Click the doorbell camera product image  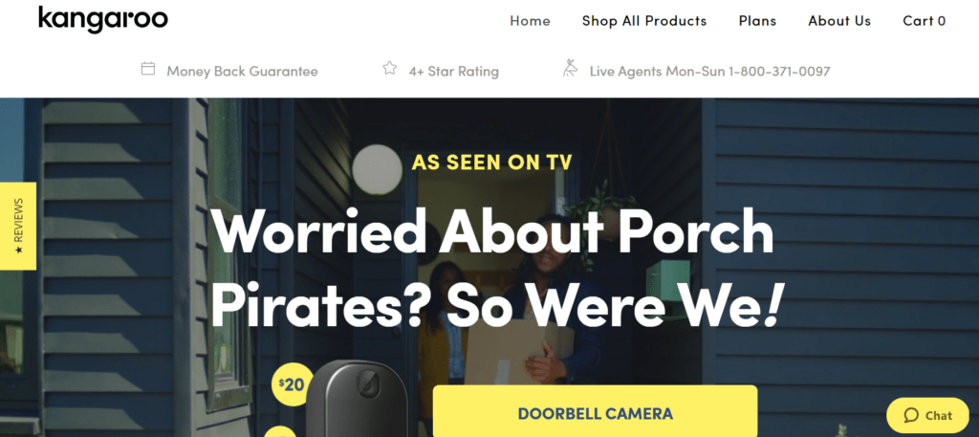click(358, 399)
